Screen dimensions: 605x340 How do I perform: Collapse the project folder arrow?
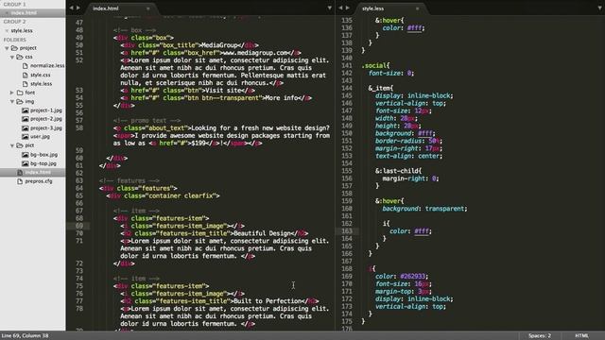coord(7,48)
